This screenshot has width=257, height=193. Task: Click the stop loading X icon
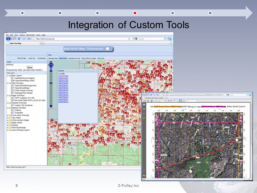click(24, 39)
